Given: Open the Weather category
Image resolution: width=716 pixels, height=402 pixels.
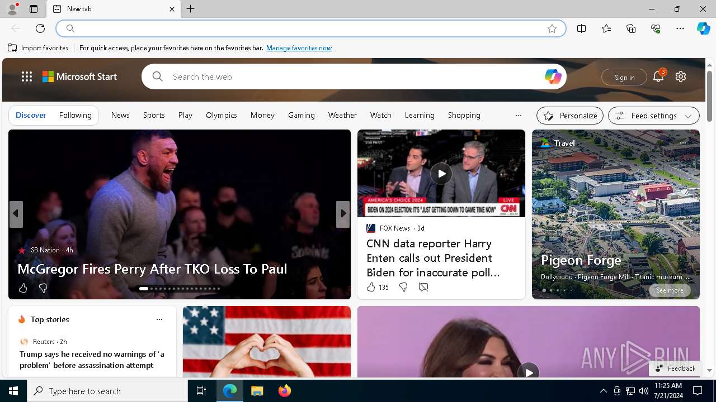Looking at the screenshot, I should point(342,115).
